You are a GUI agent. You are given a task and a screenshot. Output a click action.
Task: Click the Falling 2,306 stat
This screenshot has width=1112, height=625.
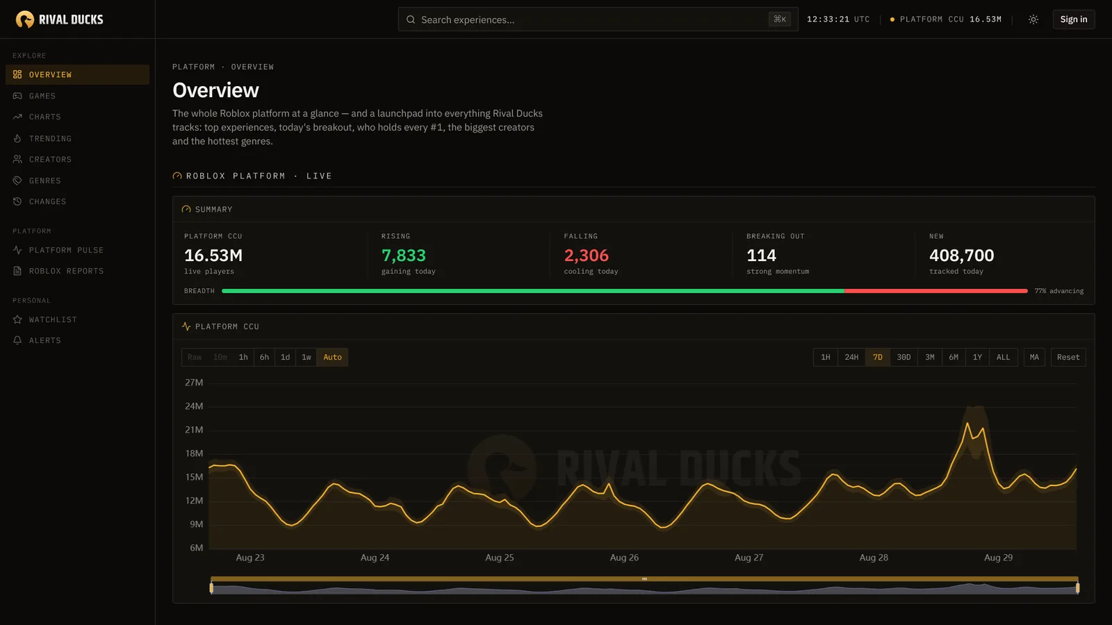tap(591, 254)
